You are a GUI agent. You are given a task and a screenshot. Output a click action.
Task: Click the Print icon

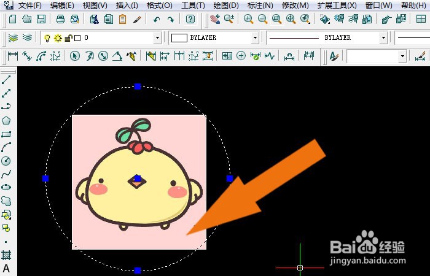click(x=60, y=19)
